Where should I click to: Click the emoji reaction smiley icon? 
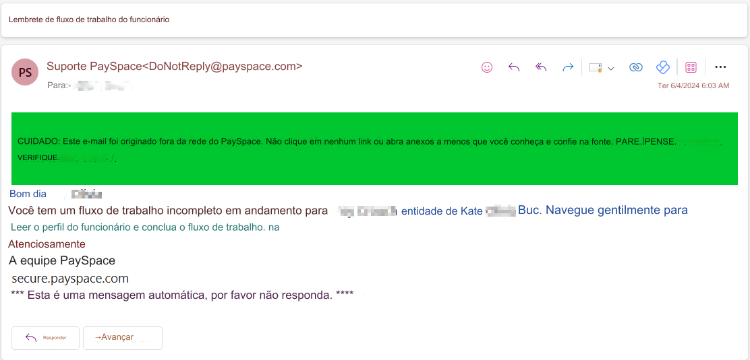pyautogui.click(x=486, y=67)
